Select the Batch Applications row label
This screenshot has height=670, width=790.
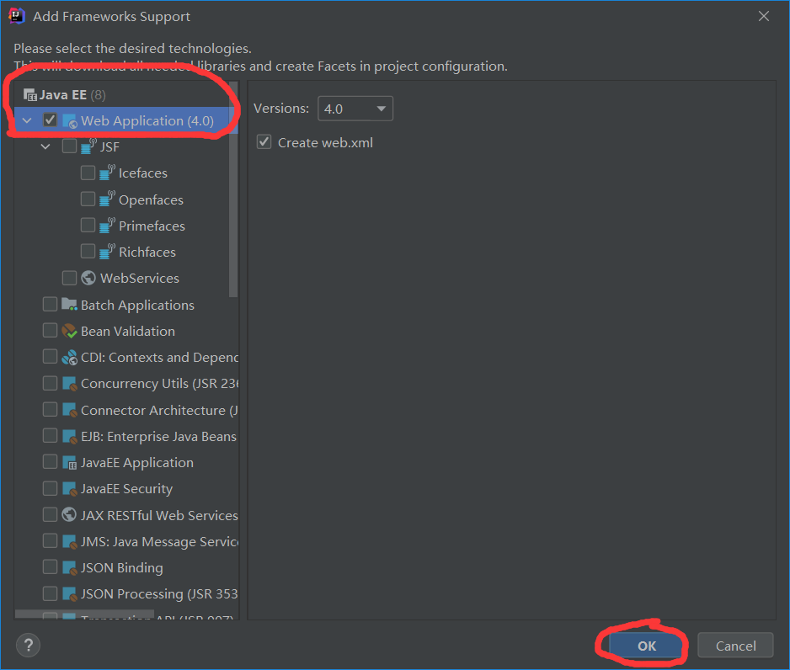pos(137,305)
